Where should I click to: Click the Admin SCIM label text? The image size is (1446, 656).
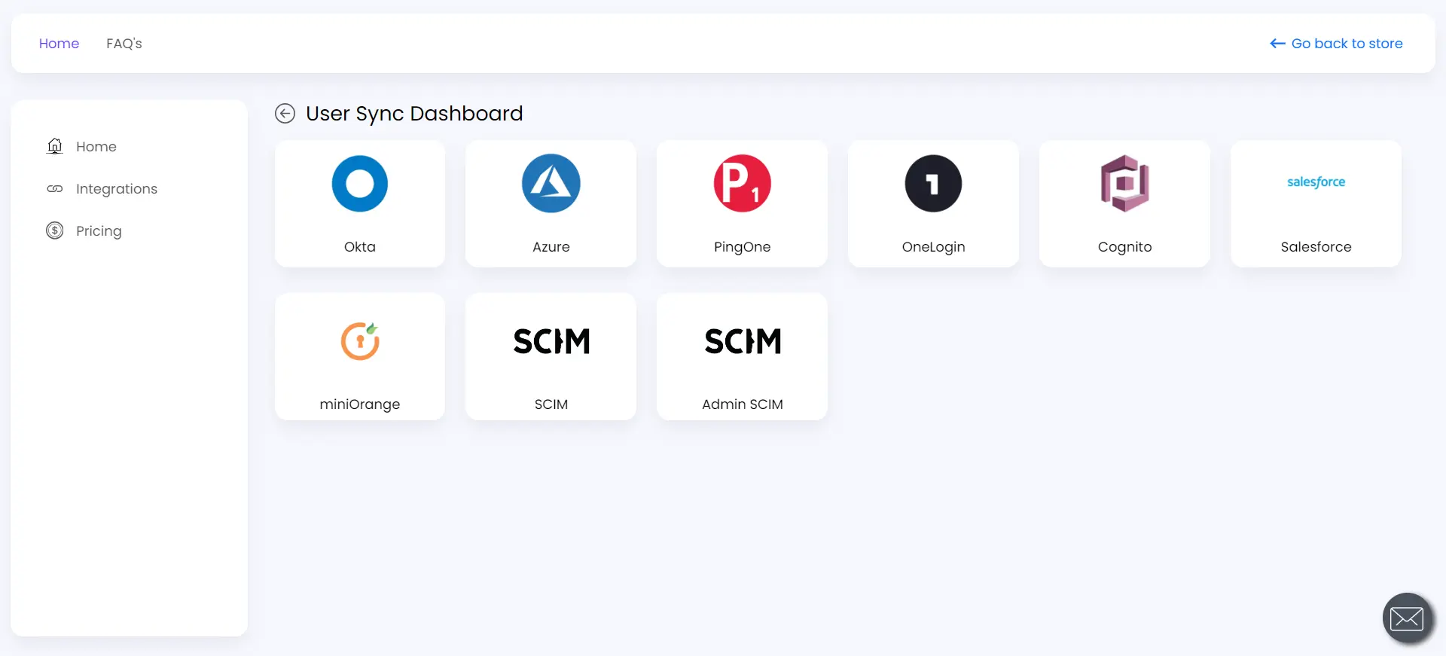coord(743,404)
